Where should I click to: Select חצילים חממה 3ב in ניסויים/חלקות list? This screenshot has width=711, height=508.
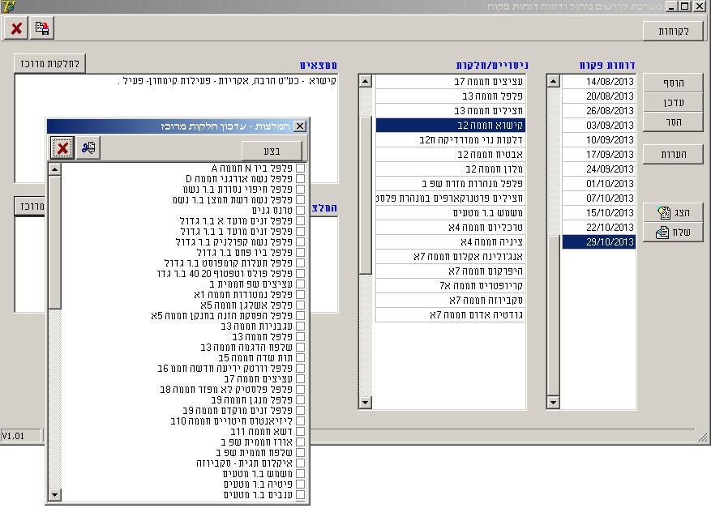tap(450, 110)
